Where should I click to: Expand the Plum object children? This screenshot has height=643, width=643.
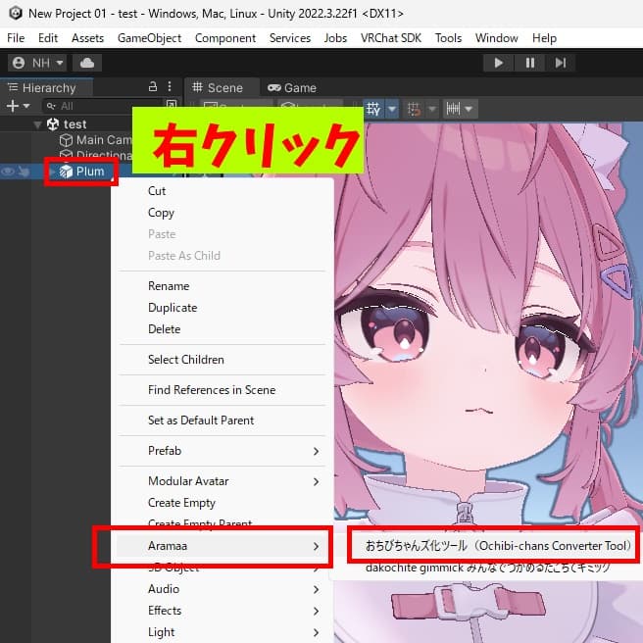[x=52, y=172]
